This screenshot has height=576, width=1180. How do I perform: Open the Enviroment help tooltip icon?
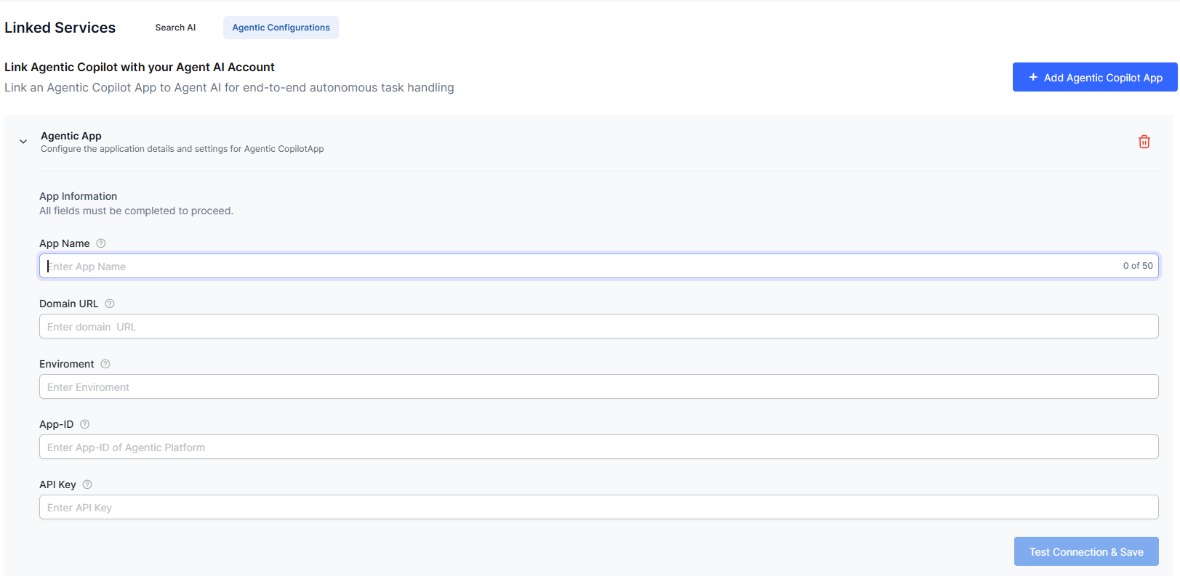coord(105,364)
